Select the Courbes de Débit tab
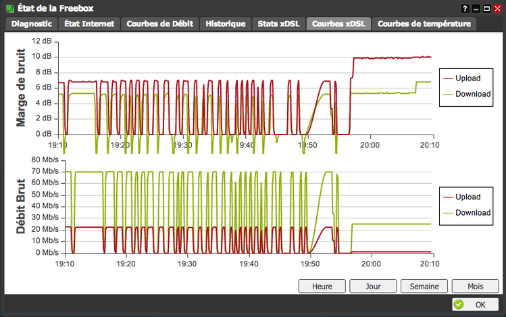506x317 pixels. pos(159,24)
